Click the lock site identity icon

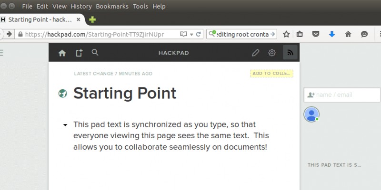click(20, 34)
